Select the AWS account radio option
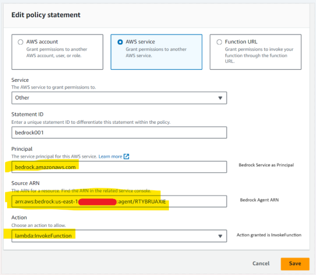Viewport: 316px width, 275px height. click(20, 42)
